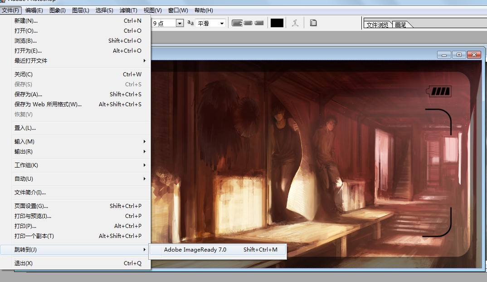The width and height of the screenshot is (487, 282).
Task: Select center text alignment icon
Action: point(248,23)
